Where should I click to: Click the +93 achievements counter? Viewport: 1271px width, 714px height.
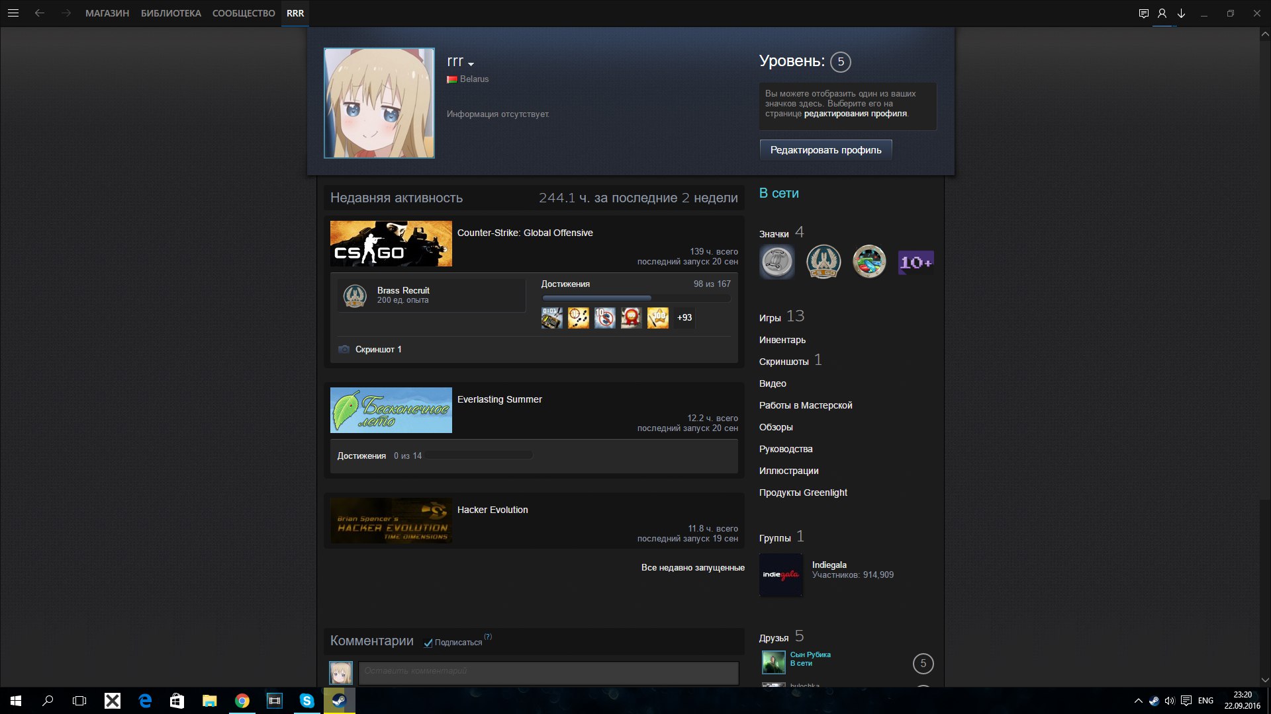(x=684, y=318)
